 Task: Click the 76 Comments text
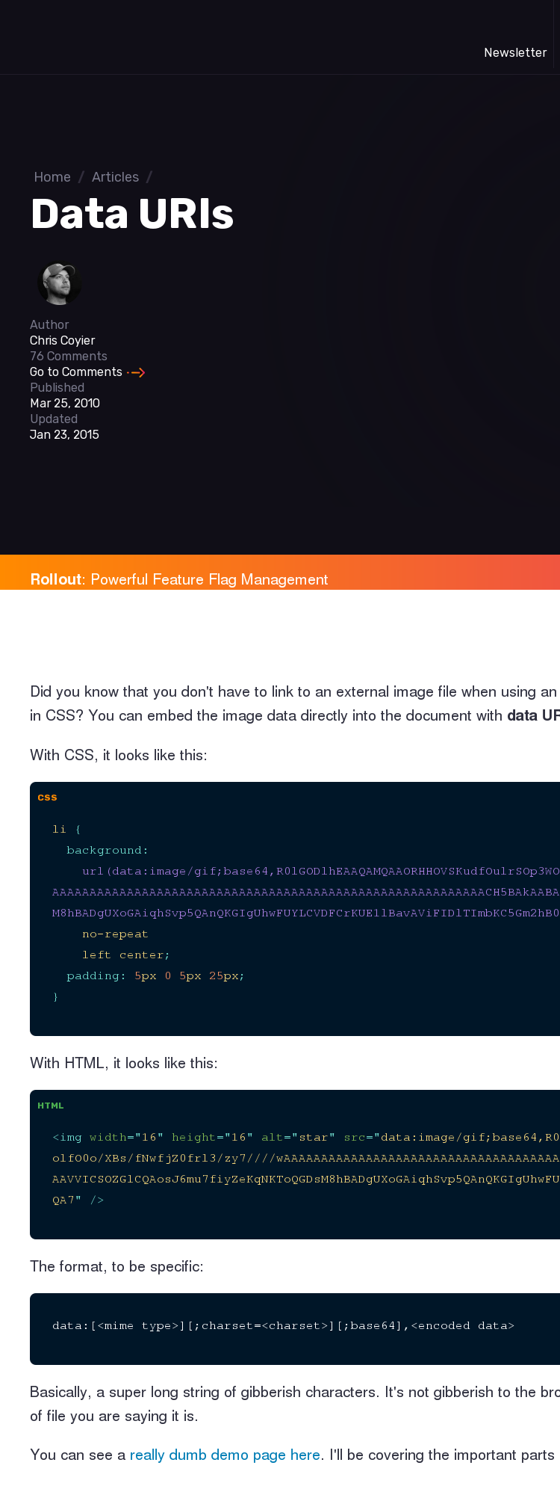tap(69, 356)
